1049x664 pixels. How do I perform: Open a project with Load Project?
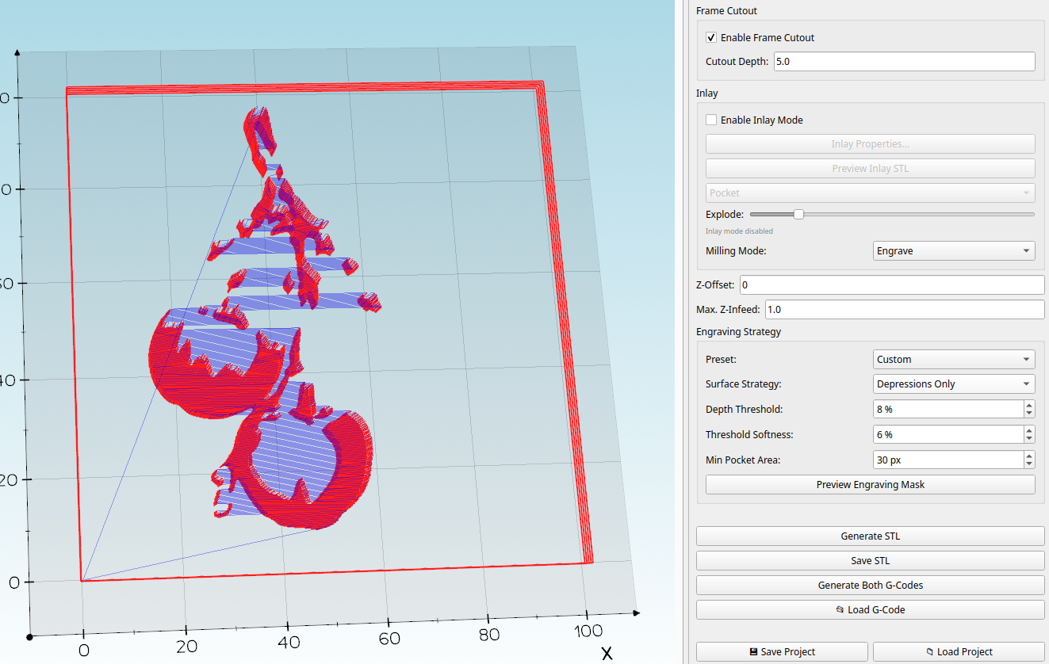point(959,652)
